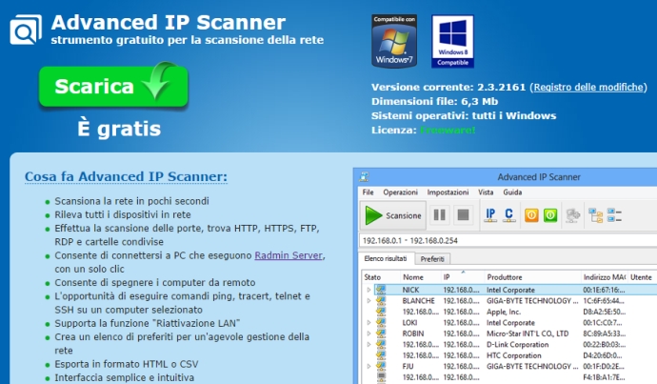Click the IP range field 192.168.0.1 - 192.168.0.254
The width and height of the screenshot is (657, 384).
508,241
